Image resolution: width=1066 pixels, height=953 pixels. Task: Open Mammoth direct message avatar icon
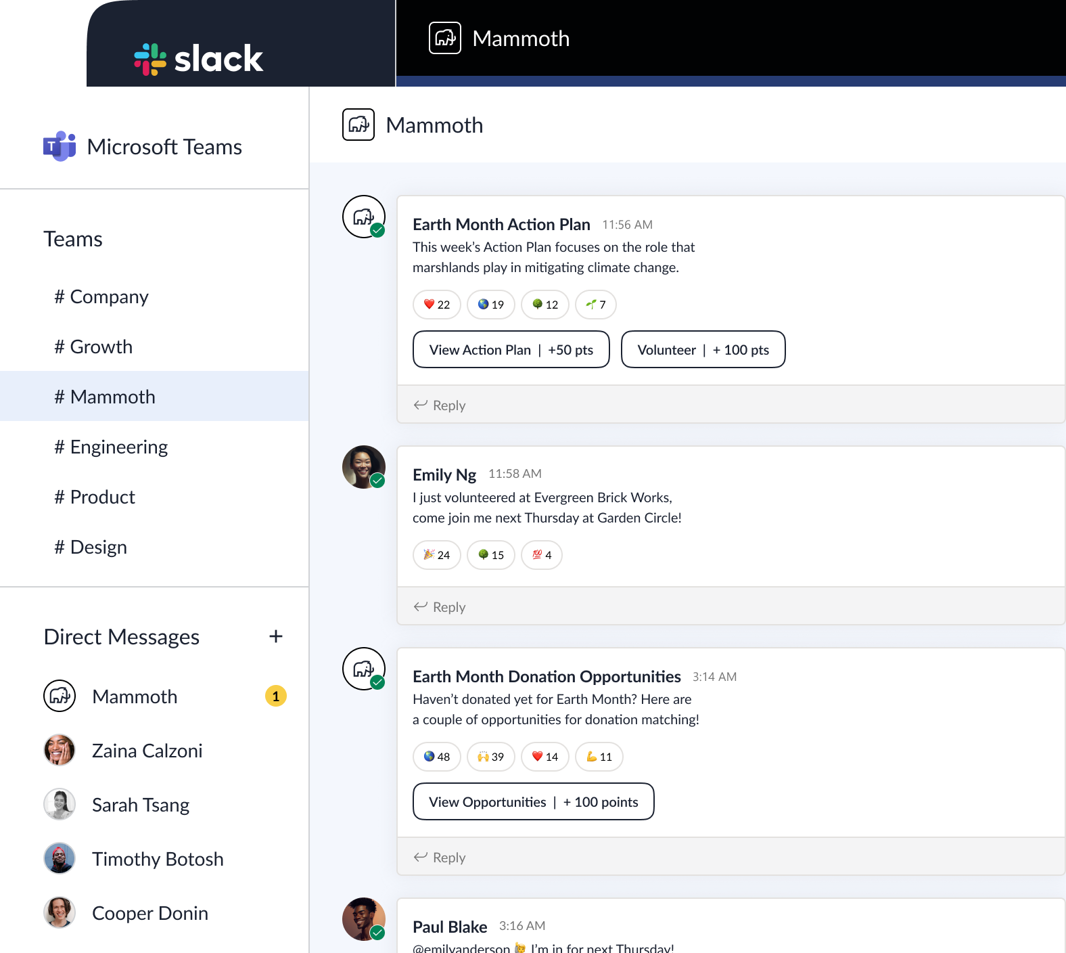(60, 696)
